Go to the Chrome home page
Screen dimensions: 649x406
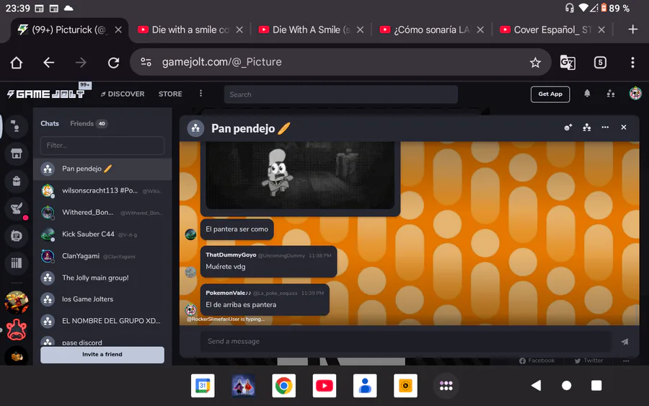pos(17,63)
